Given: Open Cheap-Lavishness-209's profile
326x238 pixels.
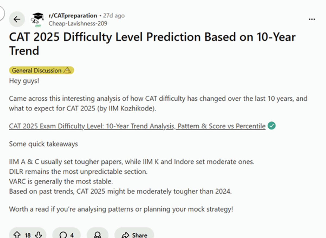Looking at the screenshot, I should click(x=78, y=24).
